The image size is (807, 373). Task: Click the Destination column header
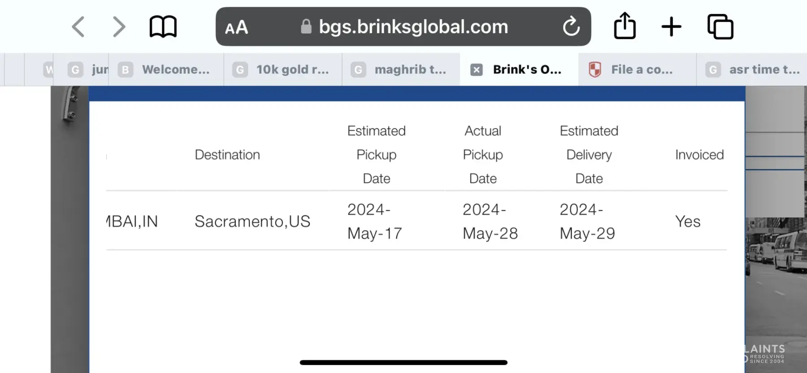[x=227, y=155]
